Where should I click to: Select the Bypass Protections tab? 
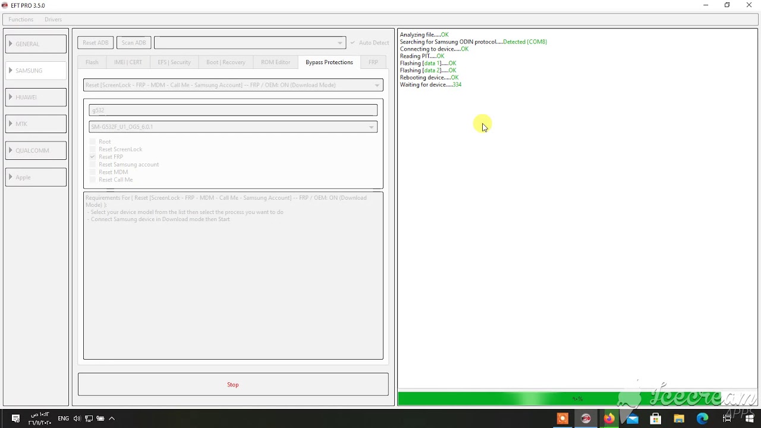pyautogui.click(x=329, y=62)
